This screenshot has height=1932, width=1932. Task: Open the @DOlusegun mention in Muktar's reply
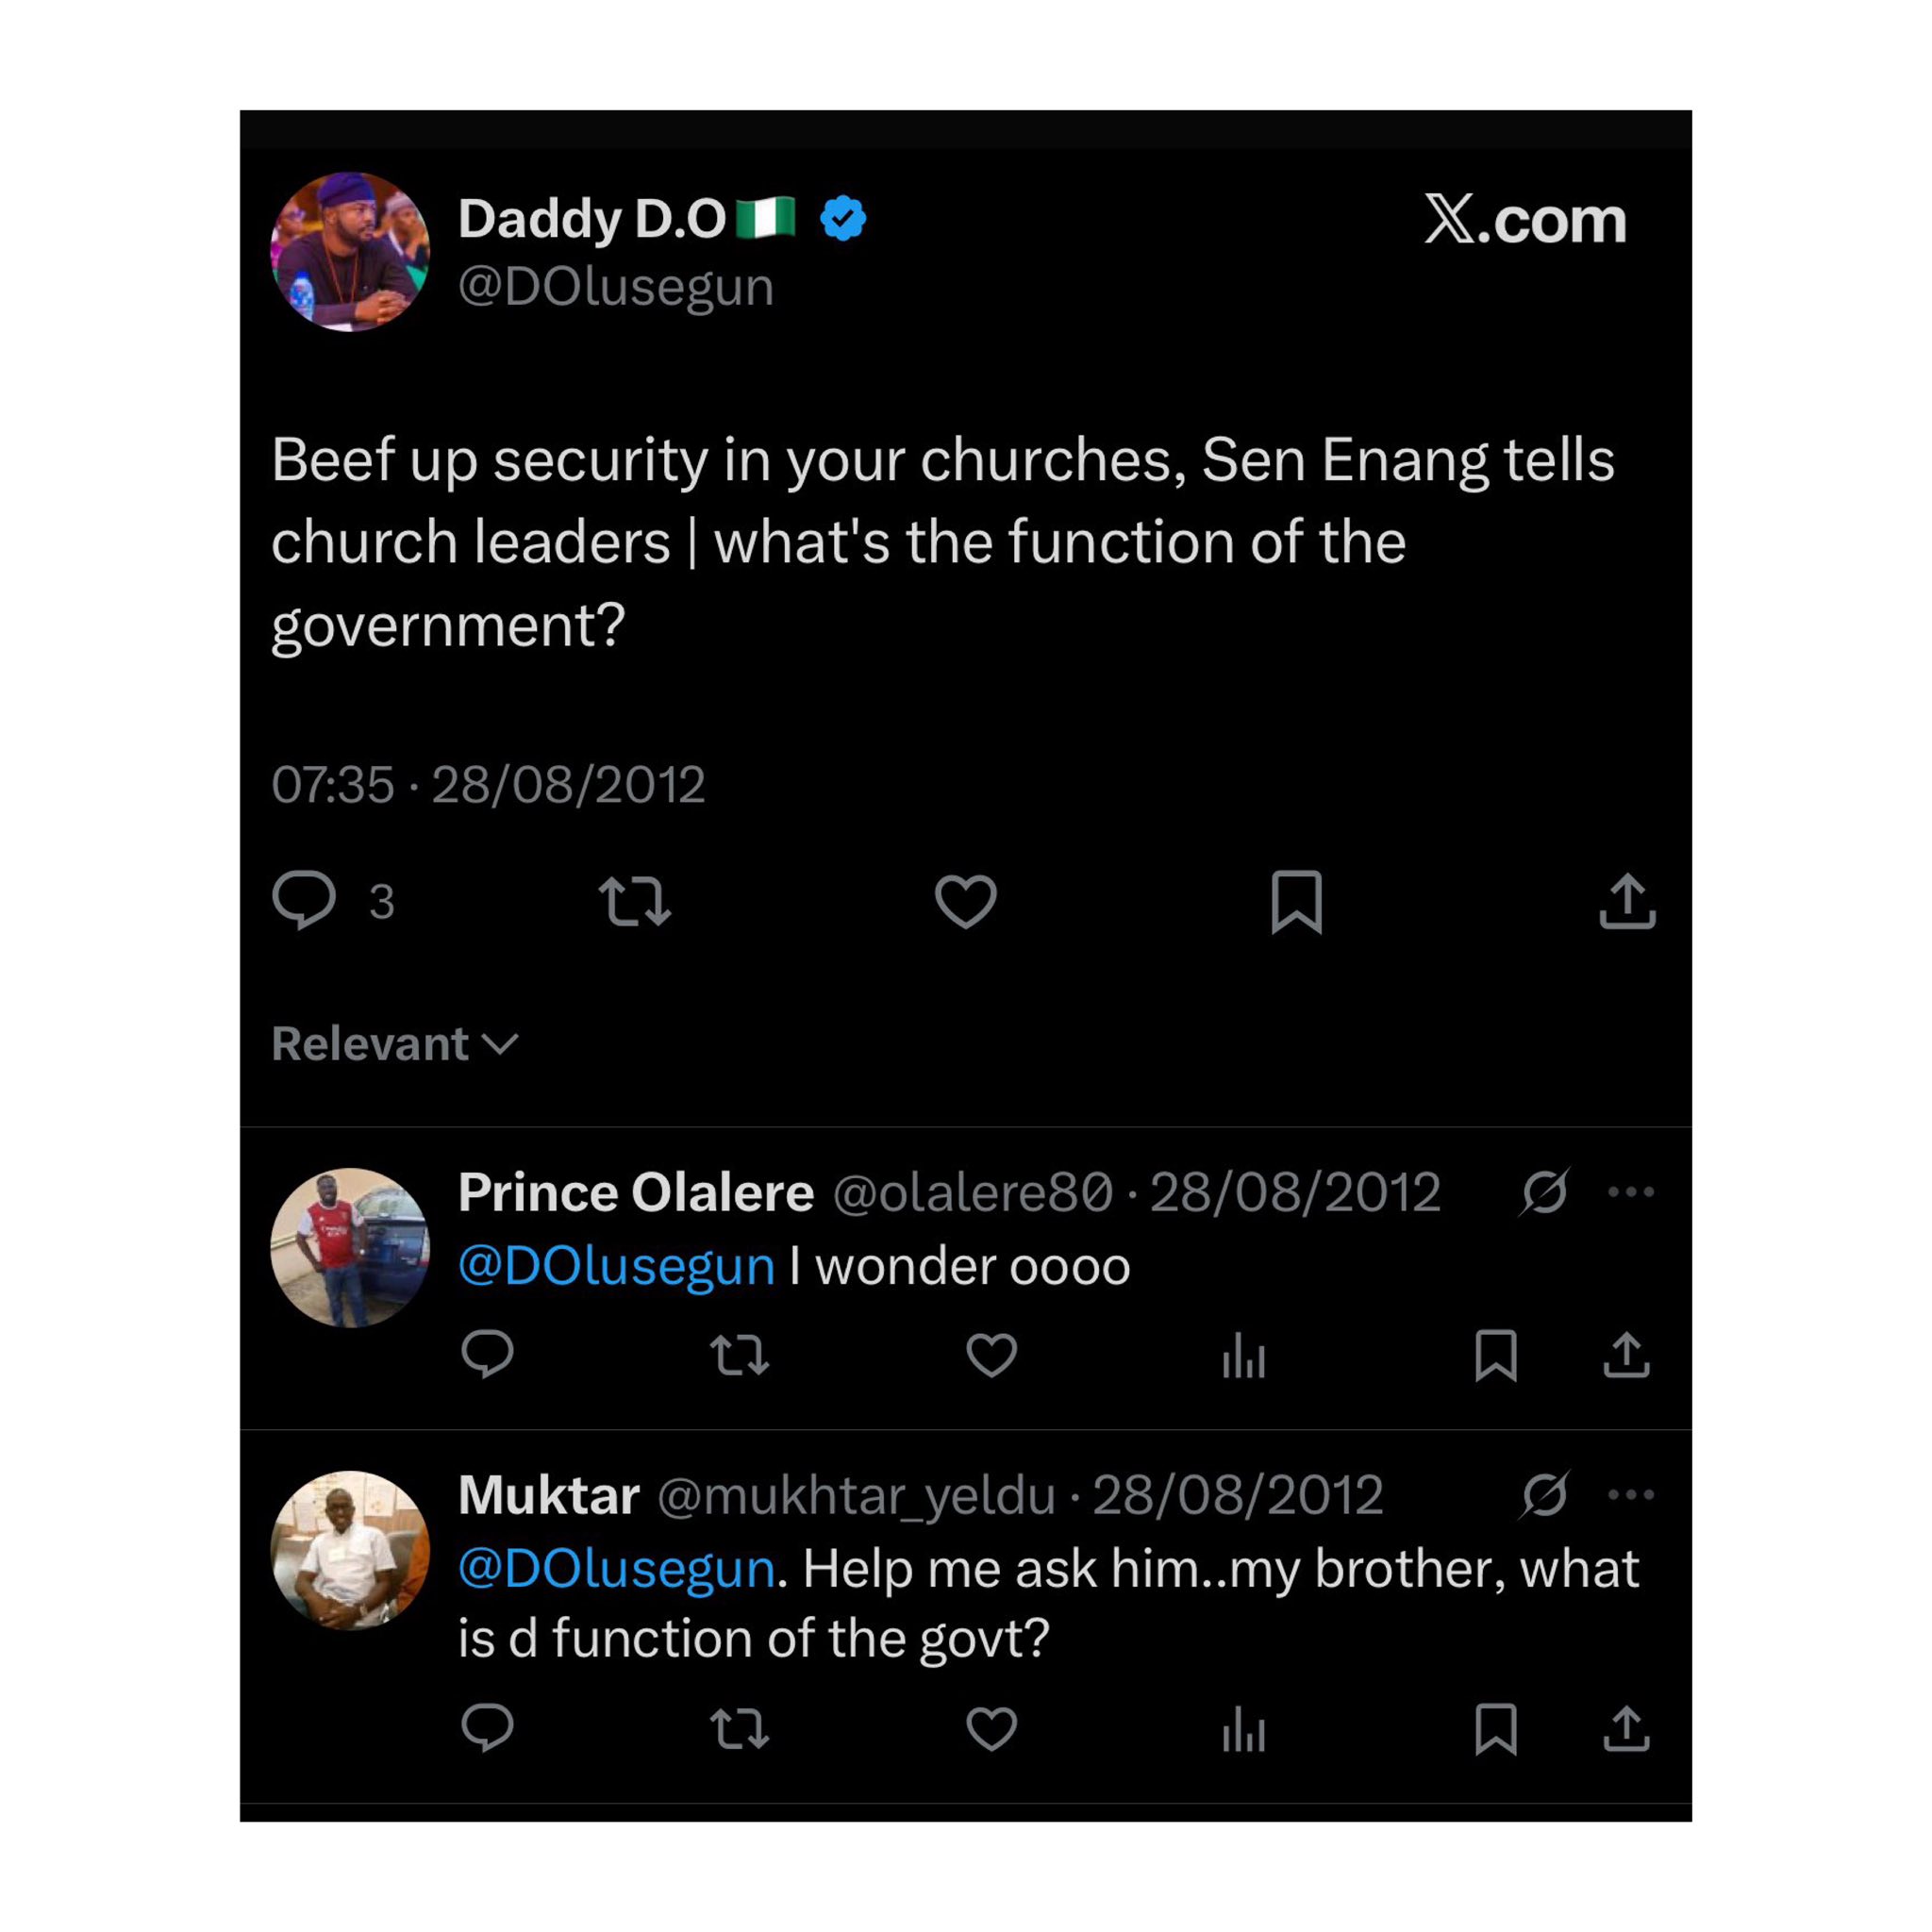click(610, 1569)
